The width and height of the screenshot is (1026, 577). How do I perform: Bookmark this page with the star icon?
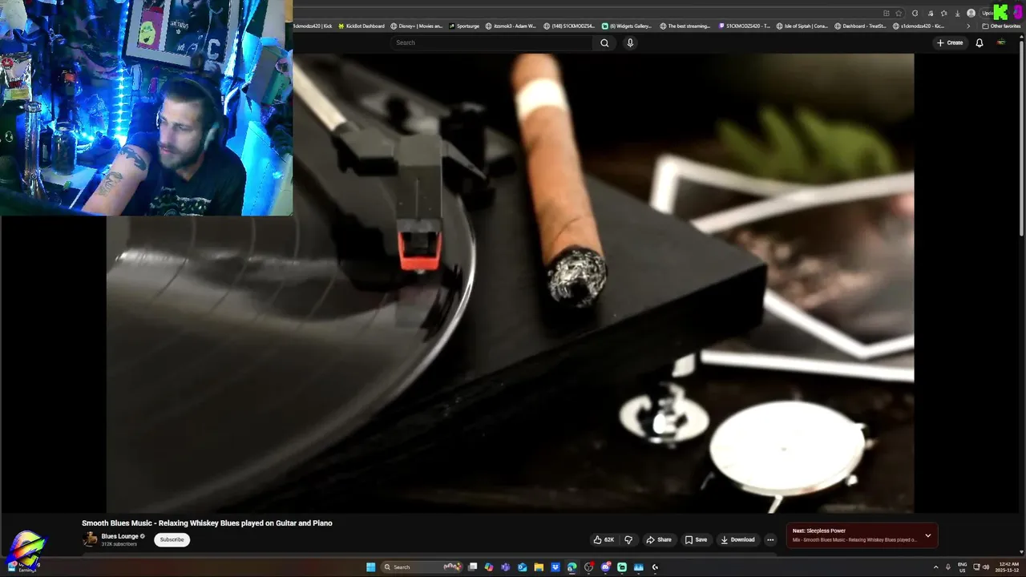(899, 13)
